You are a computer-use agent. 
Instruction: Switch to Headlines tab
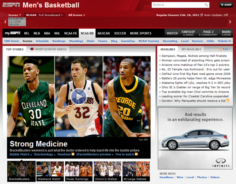pyautogui.click(x=168, y=49)
